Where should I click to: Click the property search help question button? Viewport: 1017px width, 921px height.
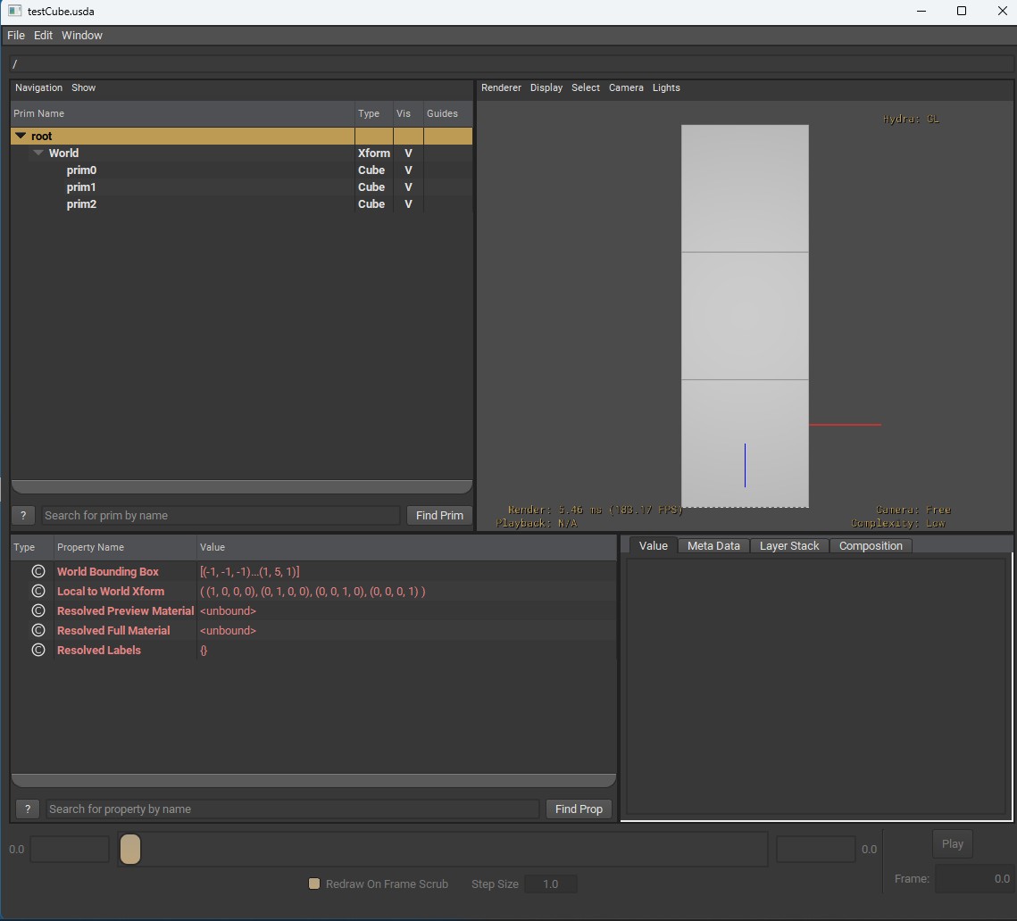pyautogui.click(x=28, y=809)
